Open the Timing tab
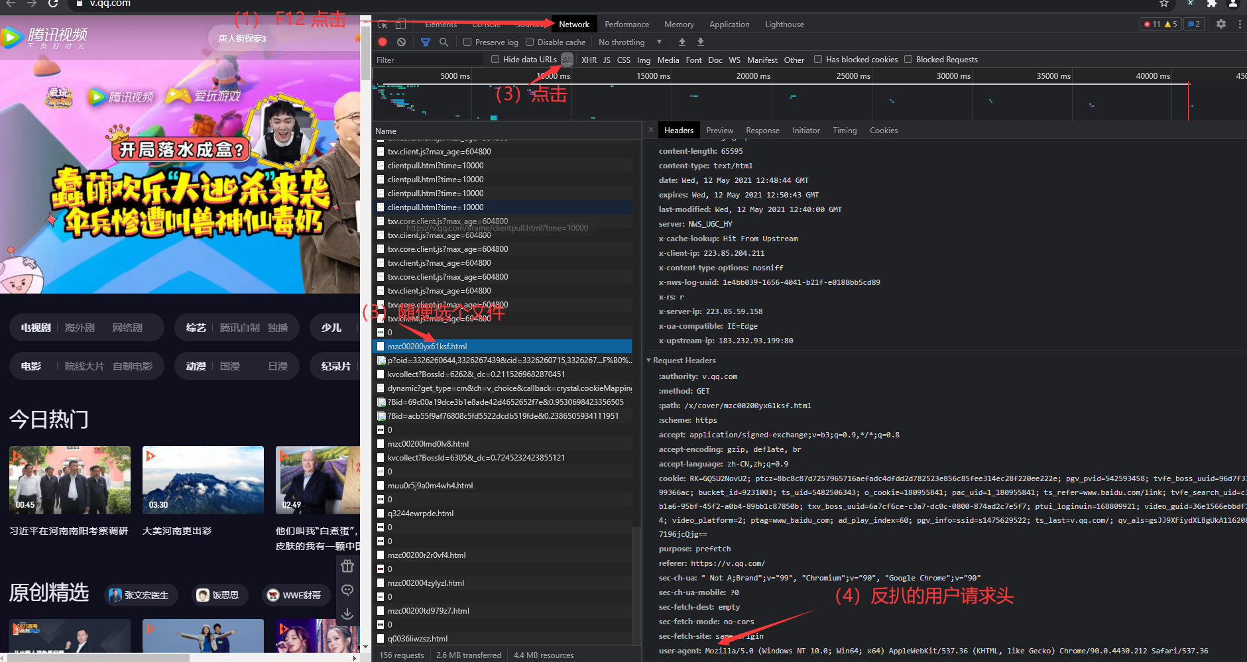The height and width of the screenshot is (662, 1247). (x=845, y=131)
